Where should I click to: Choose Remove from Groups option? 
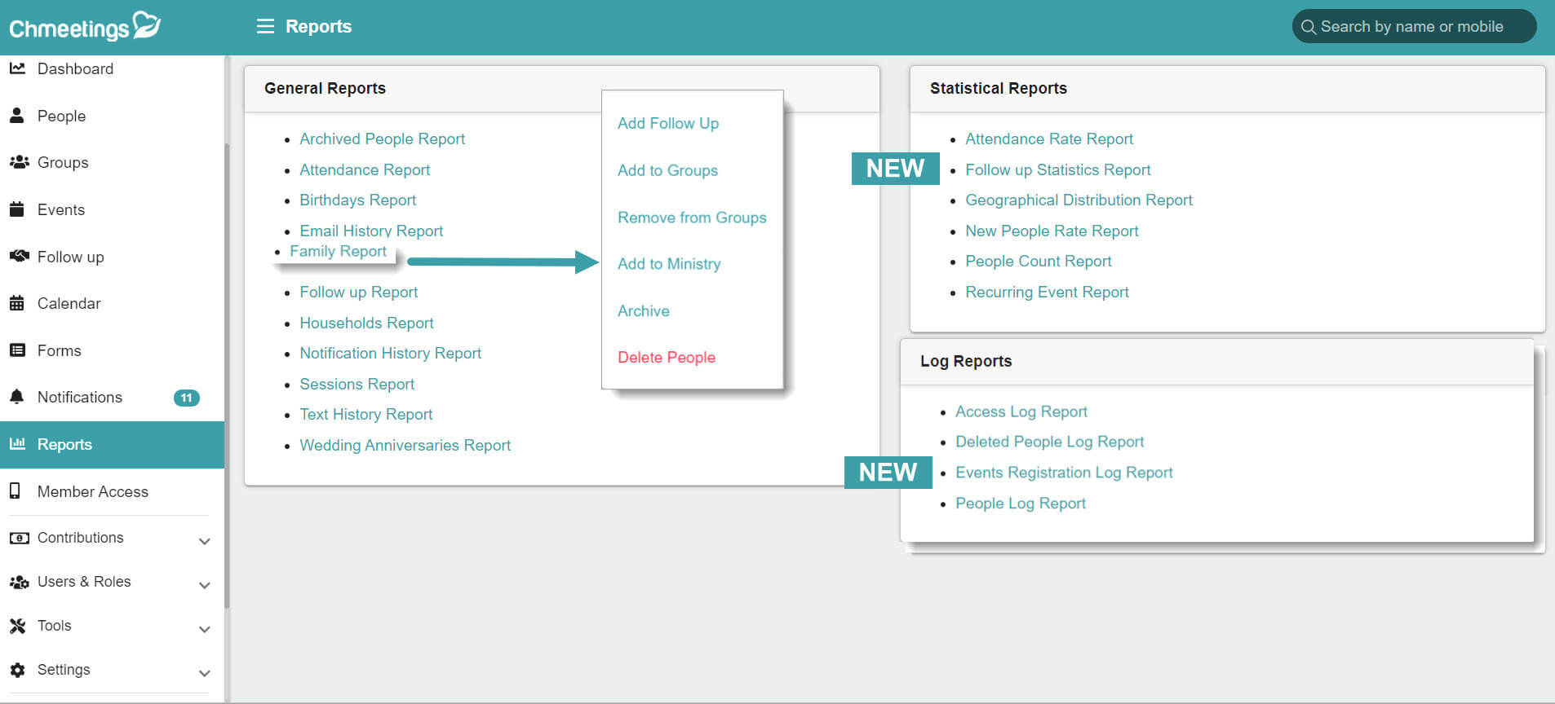click(692, 218)
